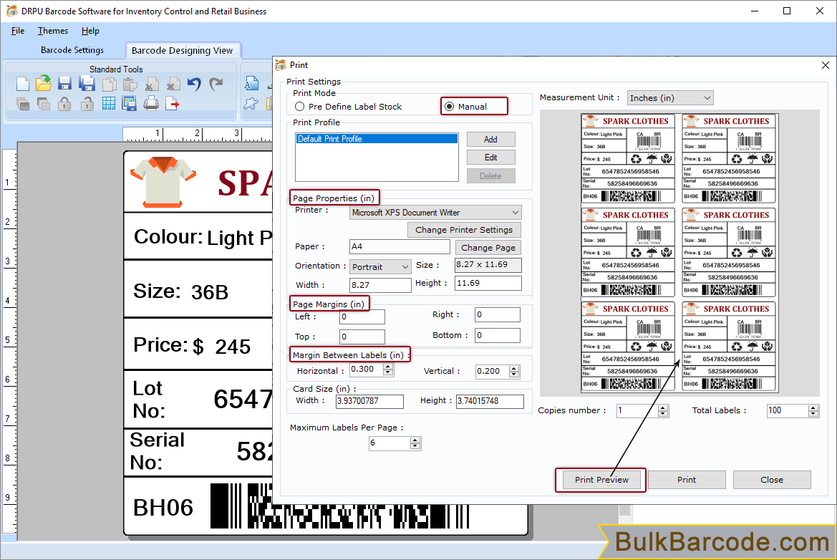Click the Left page margin field
This screenshot has height=560, width=837.
(x=362, y=317)
